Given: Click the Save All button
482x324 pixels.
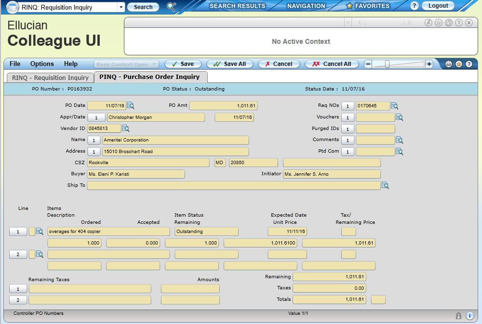Looking at the screenshot, I should click(229, 64).
